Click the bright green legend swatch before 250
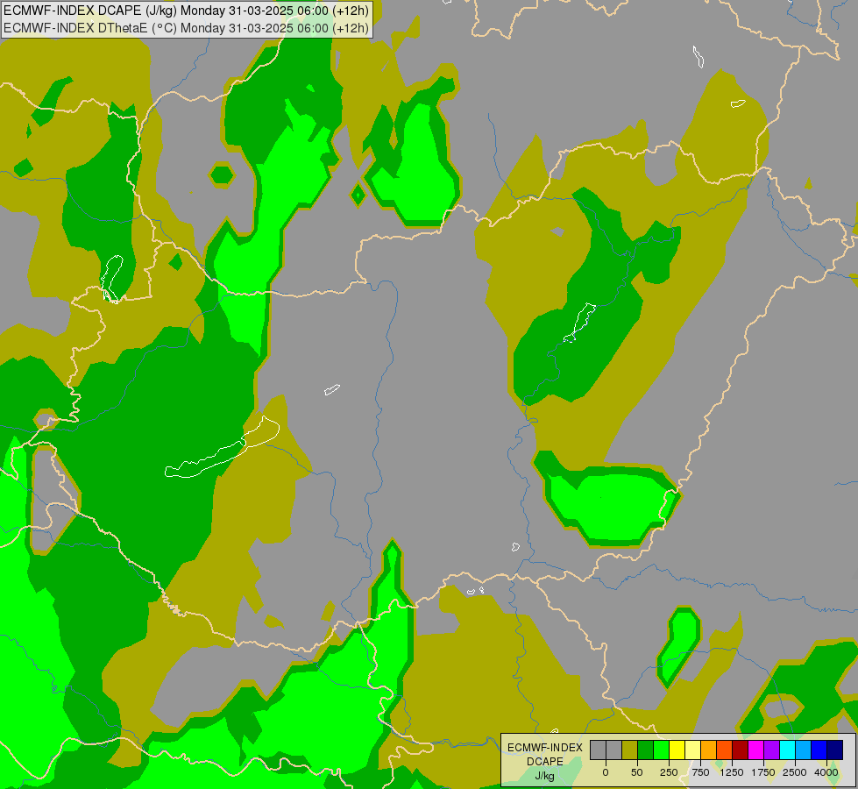Screen dimensions: 858x789 pos(662,750)
